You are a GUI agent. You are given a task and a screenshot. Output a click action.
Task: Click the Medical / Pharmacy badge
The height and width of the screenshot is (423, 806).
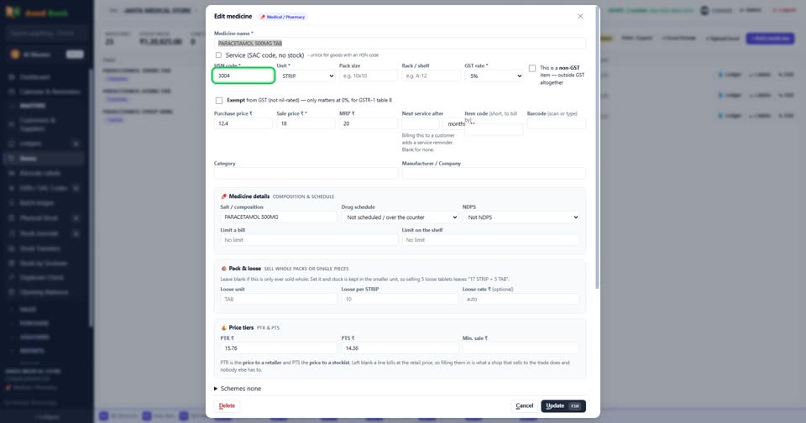283,17
